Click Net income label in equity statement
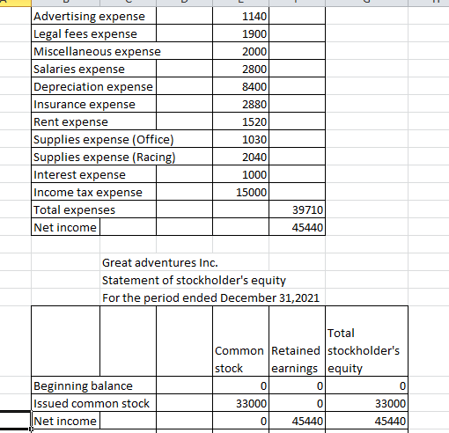 click(x=65, y=421)
